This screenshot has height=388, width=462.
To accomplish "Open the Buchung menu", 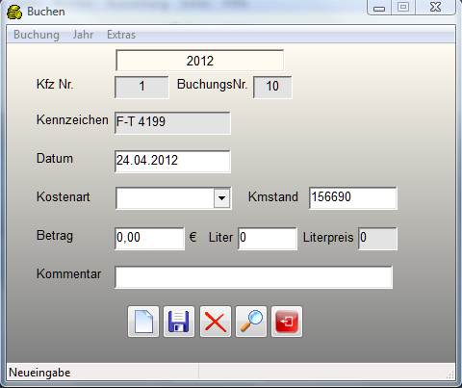I will (37, 35).
